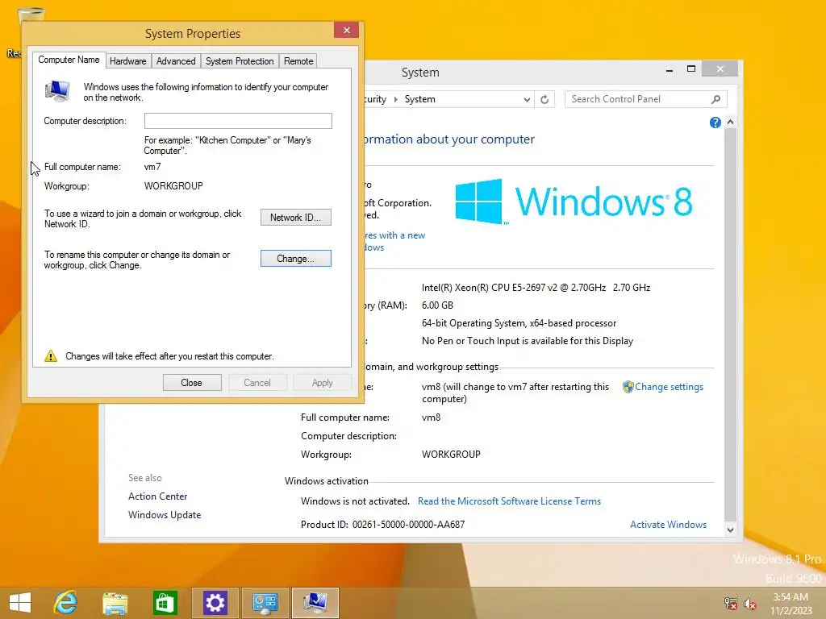This screenshot has width=826, height=619.
Task: Click the System breadcrumb in address bar
Action: point(419,99)
